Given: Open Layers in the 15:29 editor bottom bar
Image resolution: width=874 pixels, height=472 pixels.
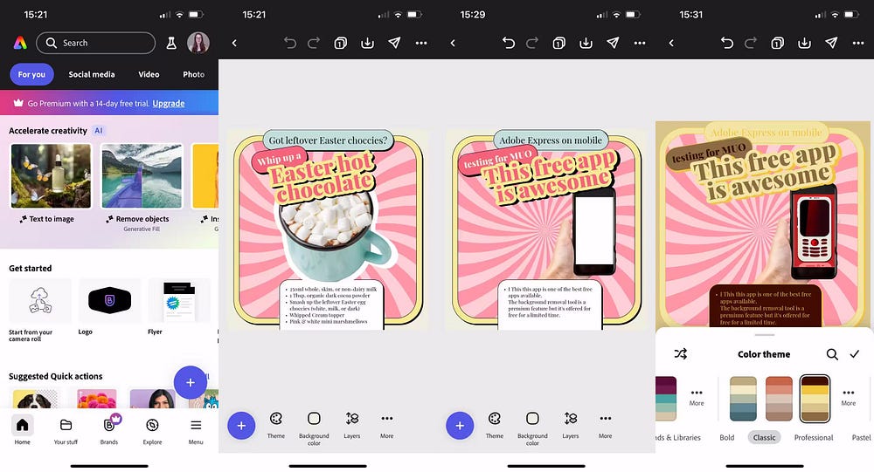Looking at the screenshot, I should (570, 426).
